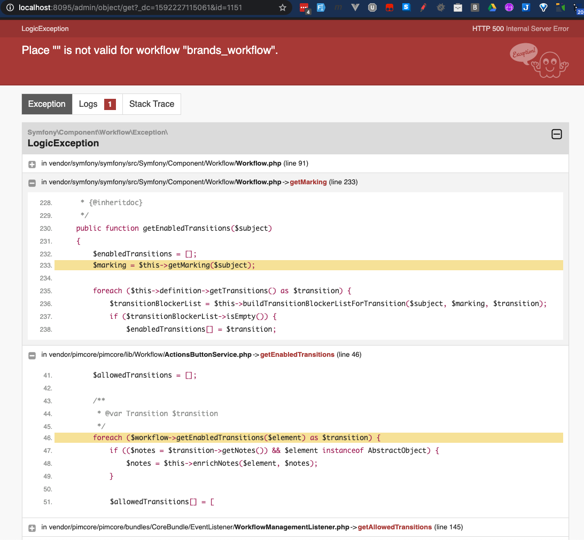
Task: Collapse the ActionsButtonService.php line 46 trace
Action: pyautogui.click(x=32, y=355)
